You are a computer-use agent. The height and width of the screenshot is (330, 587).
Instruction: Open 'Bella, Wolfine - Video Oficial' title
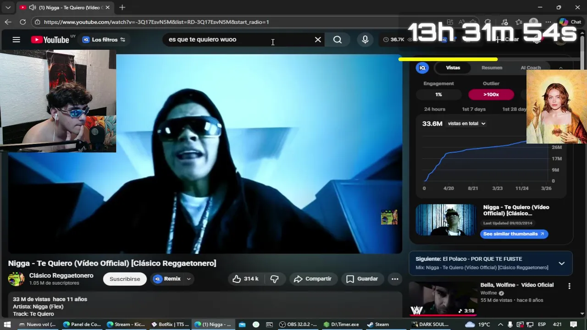pyautogui.click(x=517, y=285)
